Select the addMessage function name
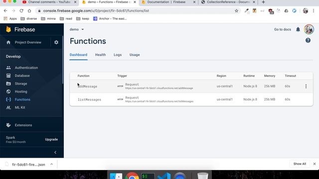Viewport: 319px width, 179px height. [x=87, y=87]
